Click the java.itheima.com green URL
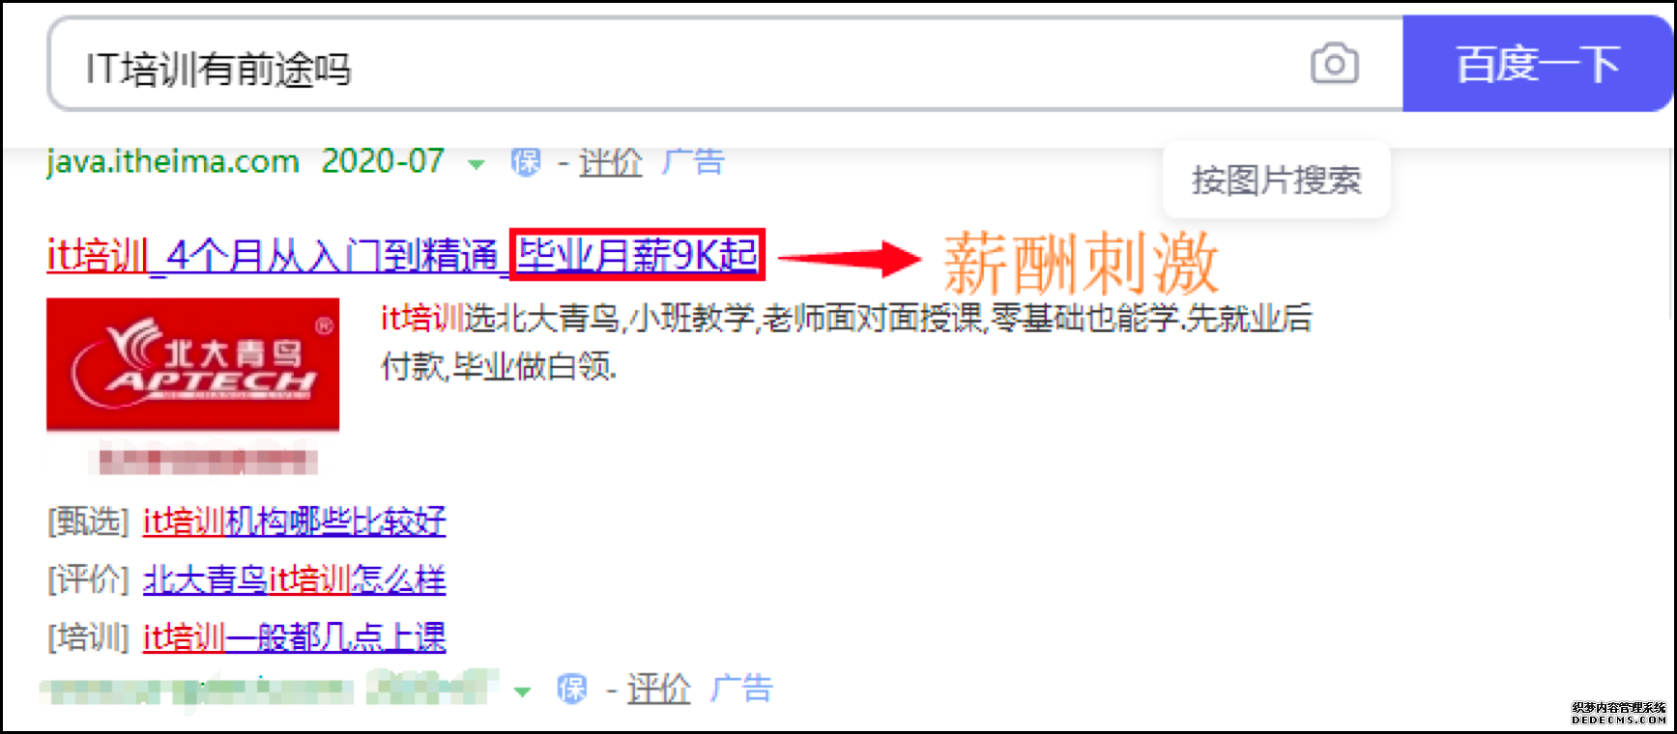This screenshot has width=1677, height=734. point(173,161)
